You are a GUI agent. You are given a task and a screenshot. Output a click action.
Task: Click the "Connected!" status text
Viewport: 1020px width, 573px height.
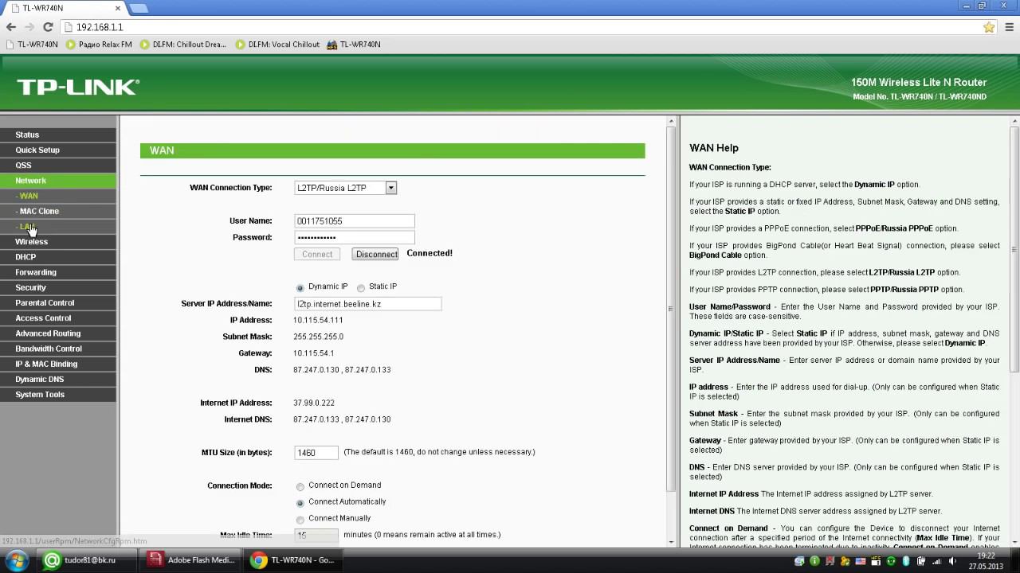click(430, 253)
